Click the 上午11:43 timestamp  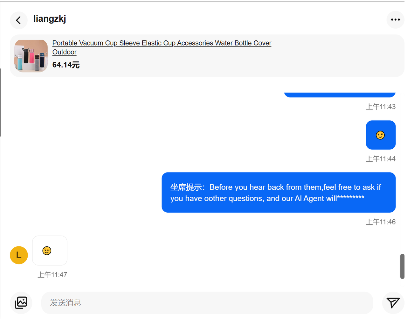[381, 107]
